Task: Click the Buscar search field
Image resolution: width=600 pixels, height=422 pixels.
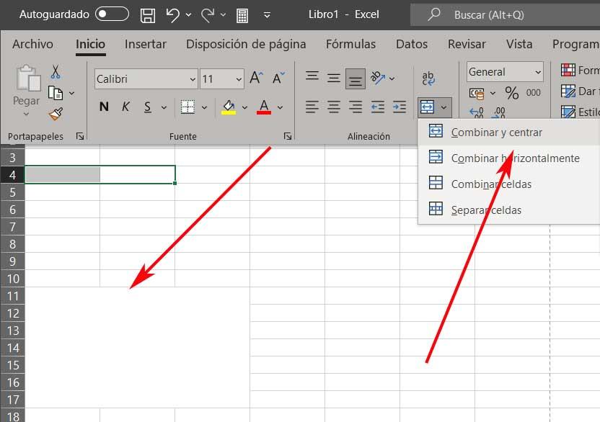Action: pos(505,15)
